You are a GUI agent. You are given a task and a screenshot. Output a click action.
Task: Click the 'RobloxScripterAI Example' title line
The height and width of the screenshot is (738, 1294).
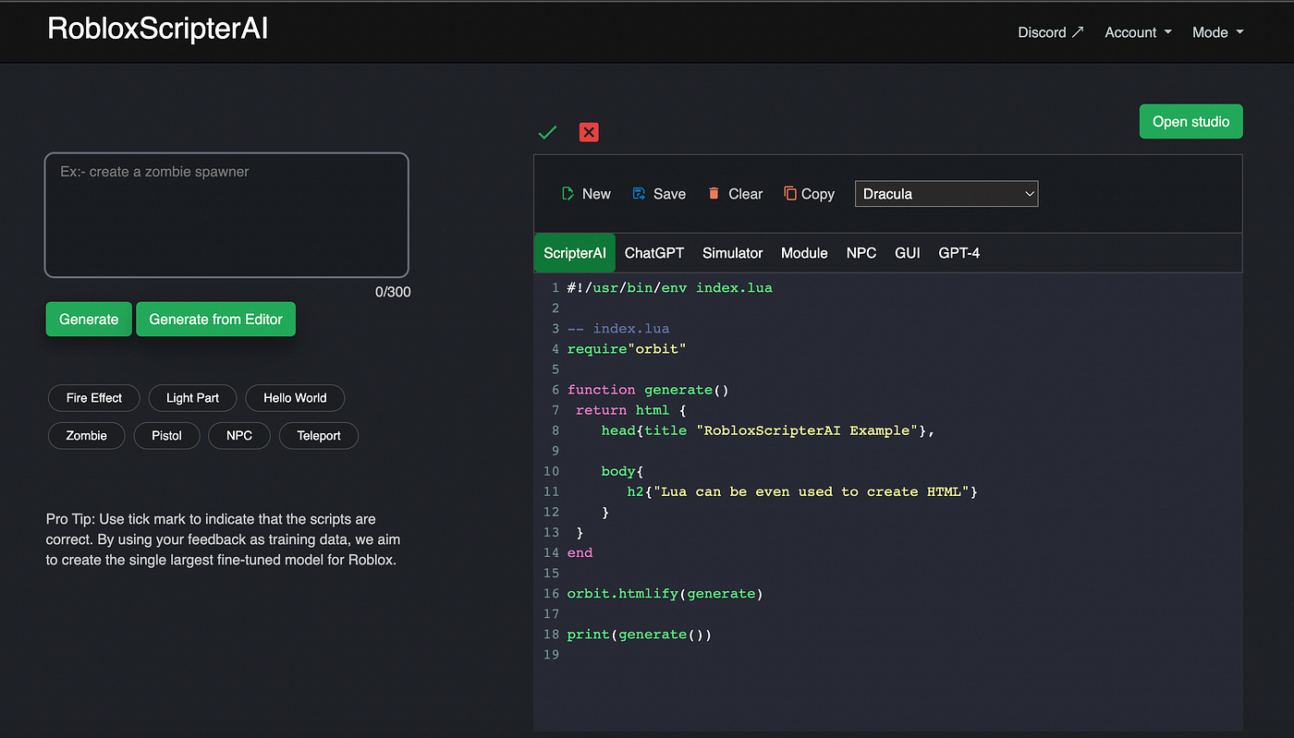(x=768, y=431)
